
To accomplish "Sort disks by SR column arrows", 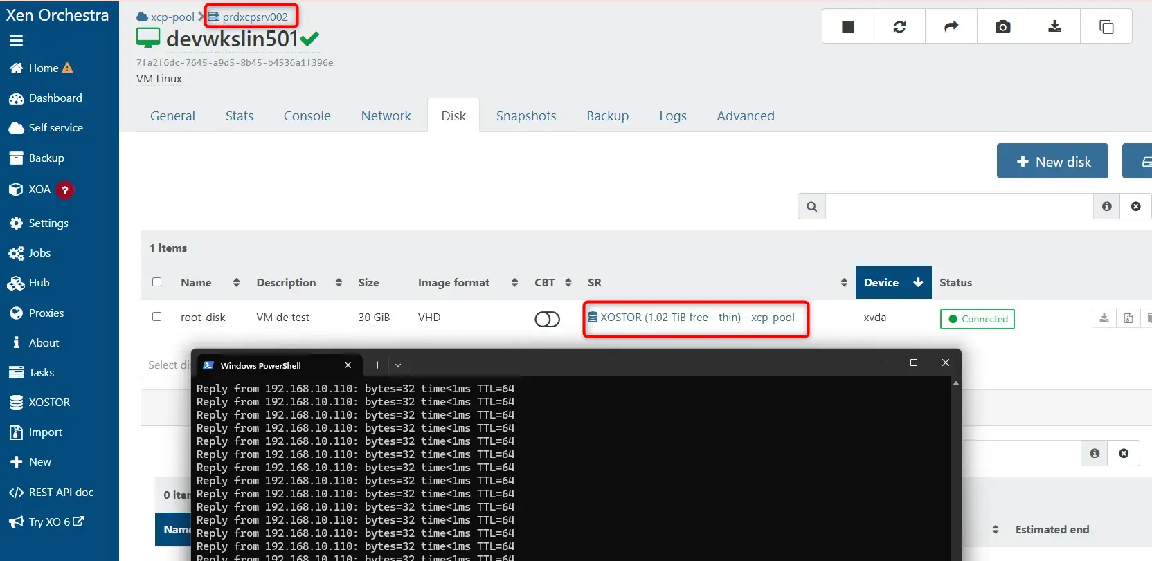I will pos(844,283).
